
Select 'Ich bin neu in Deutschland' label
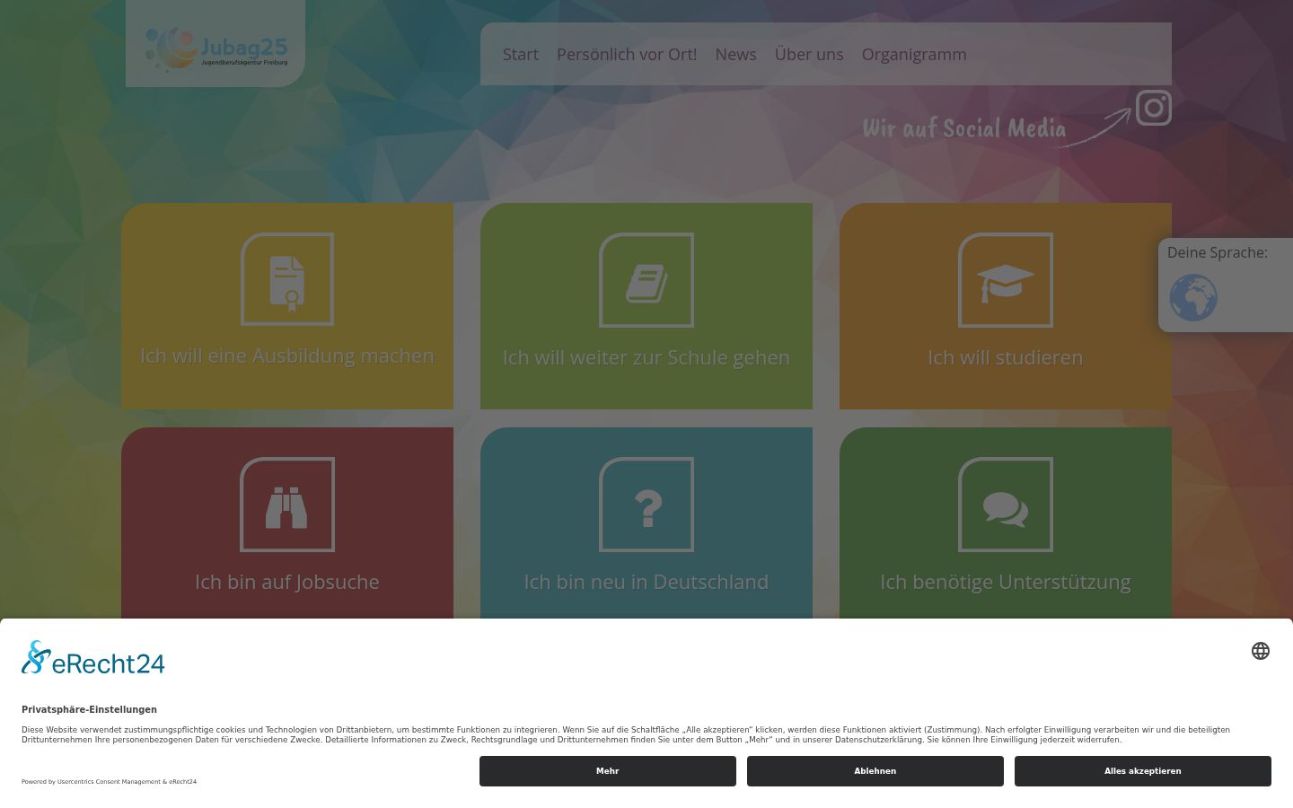click(646, 582)
